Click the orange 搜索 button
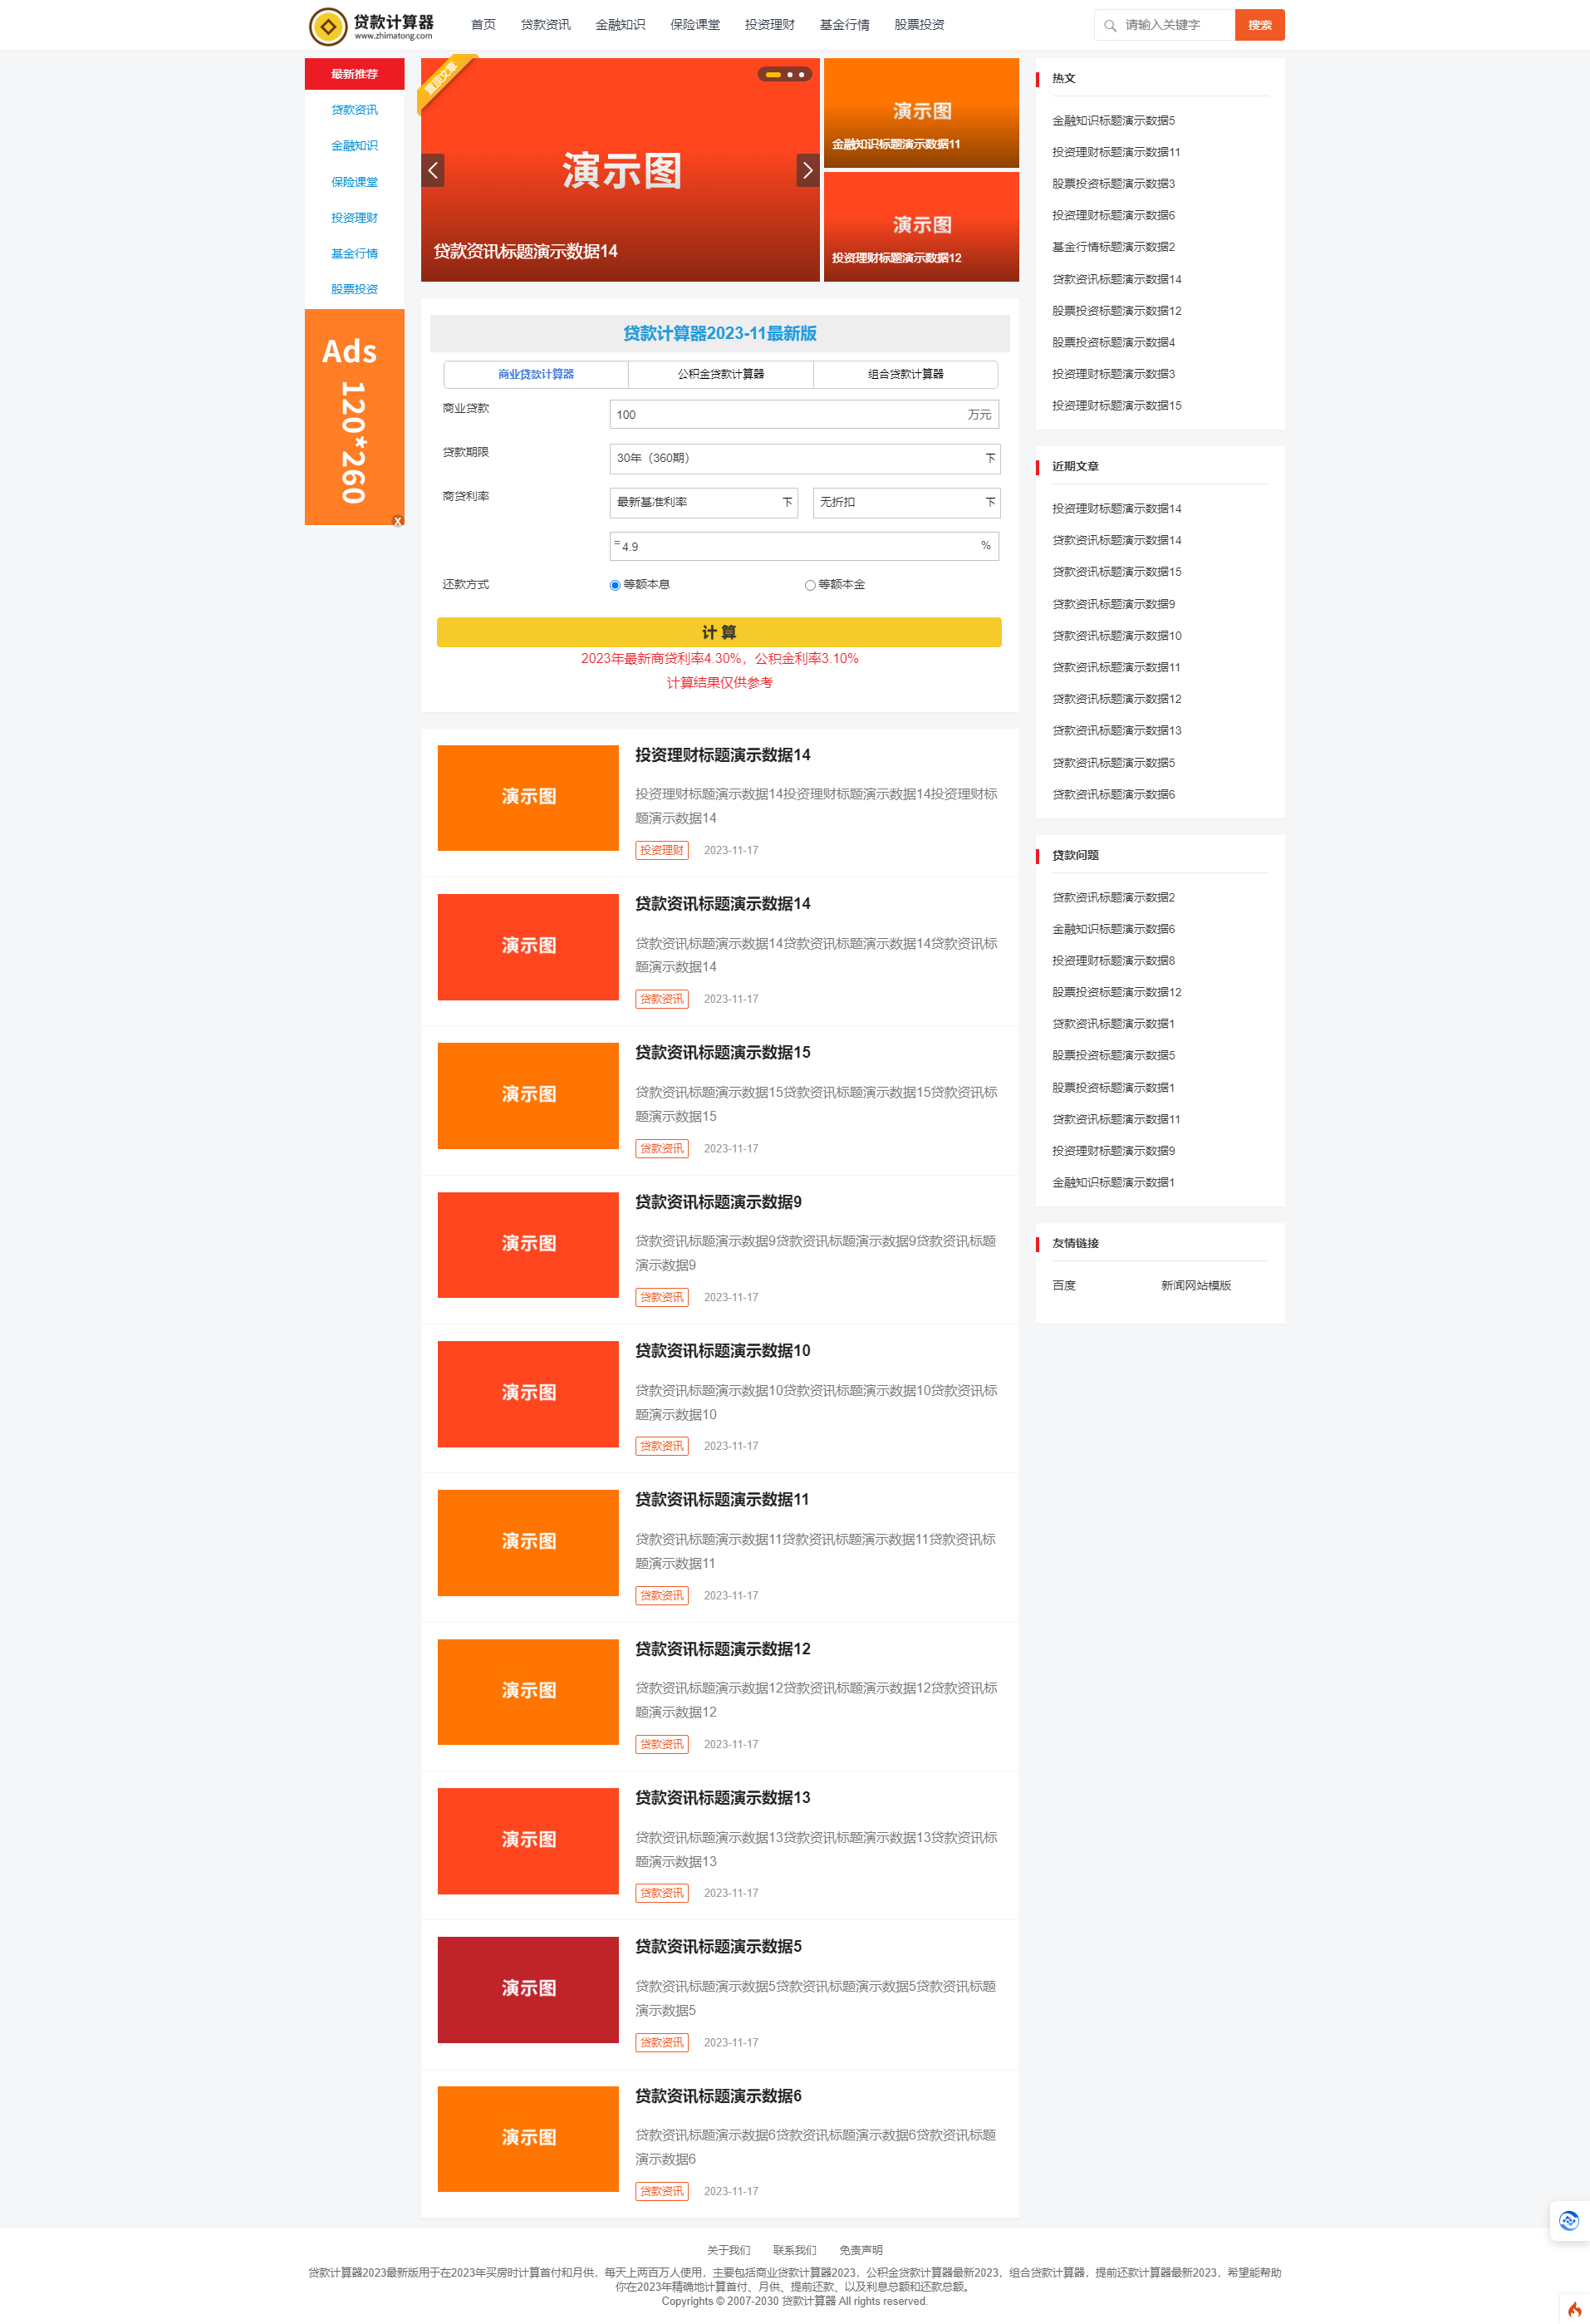1590x2324 pixels. pos(1259,25)
